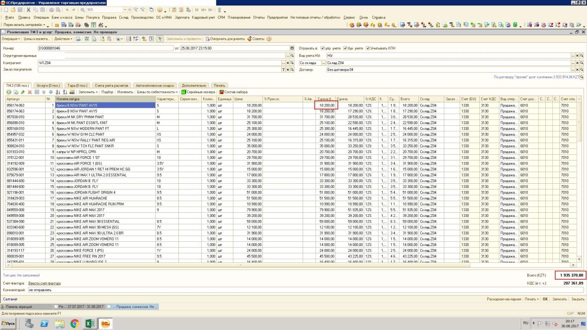The width and height of the screenshot is (587, 330).
Task: Click the info help icon in top toolbar
Action: pos(160,10)
